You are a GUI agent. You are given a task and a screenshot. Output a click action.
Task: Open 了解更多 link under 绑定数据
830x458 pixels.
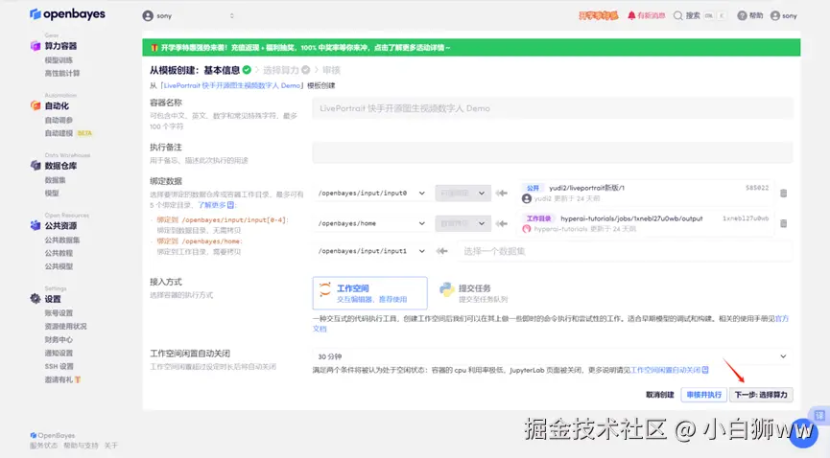216,205
